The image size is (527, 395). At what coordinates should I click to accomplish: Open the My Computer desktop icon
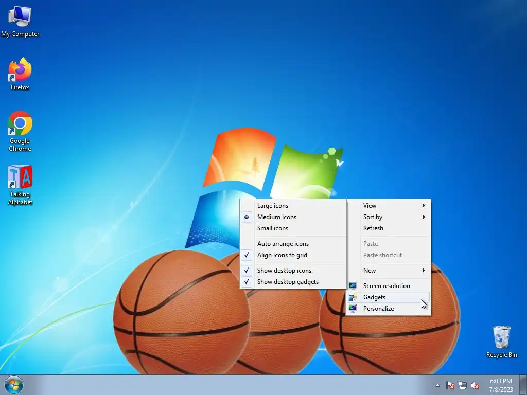click(x=20, y=21)
